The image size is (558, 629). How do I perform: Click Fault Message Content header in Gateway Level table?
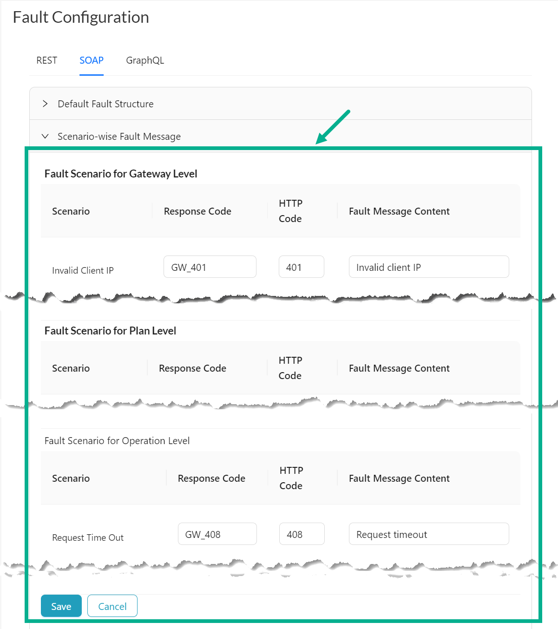click(399, 211)
